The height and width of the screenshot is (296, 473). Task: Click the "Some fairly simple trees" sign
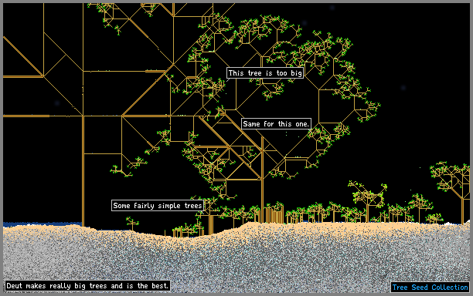click(158, 206)
